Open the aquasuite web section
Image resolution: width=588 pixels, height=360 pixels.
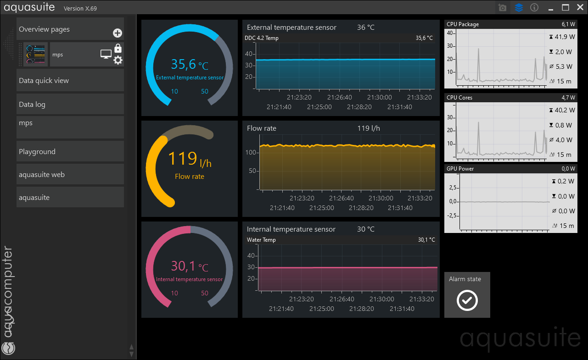(x=70, y=174)
